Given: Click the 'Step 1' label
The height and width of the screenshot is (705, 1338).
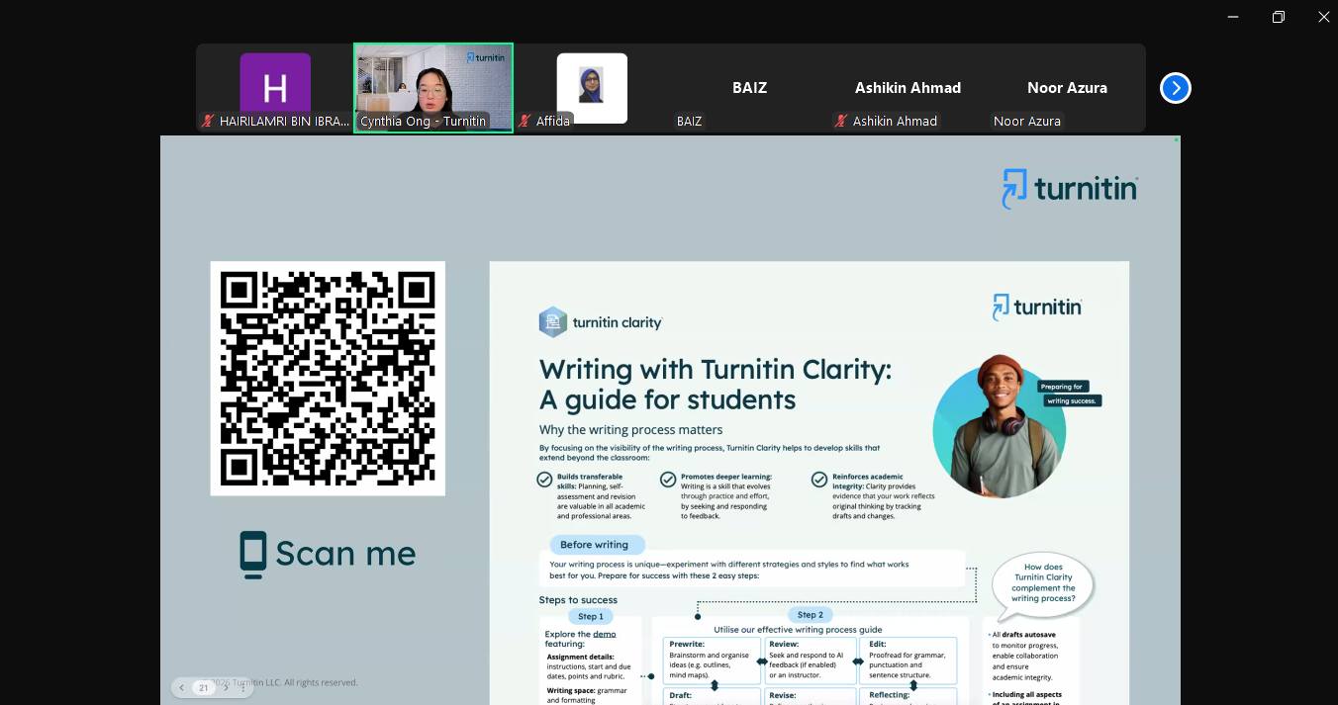Looking at the screenshot, I should pyautogui.click(x=591, y=616).
